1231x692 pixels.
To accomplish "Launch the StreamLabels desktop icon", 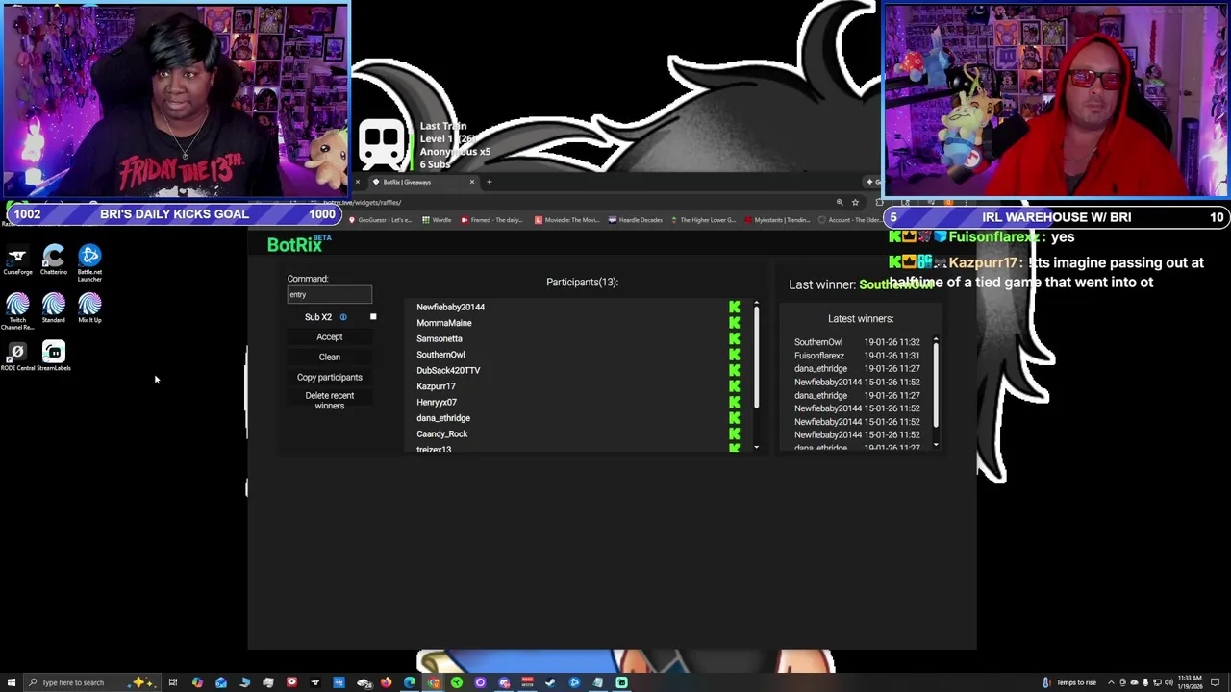I will pos(54,357).
